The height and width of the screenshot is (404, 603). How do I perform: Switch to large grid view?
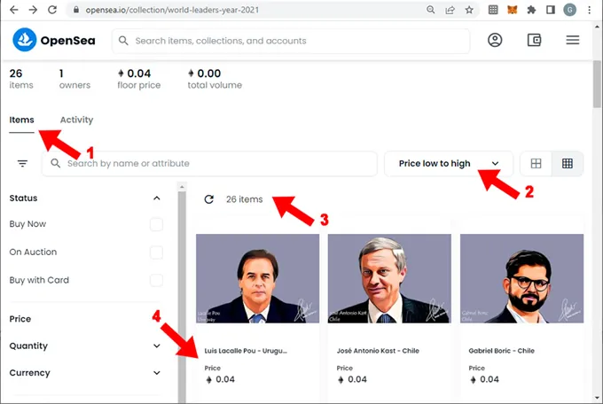(x=536, y=164)
